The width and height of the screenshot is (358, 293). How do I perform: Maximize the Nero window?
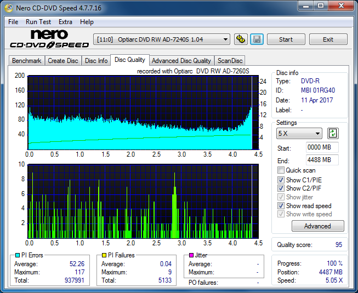321,6
